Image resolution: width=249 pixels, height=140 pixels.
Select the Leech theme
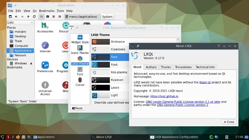pyautogui.click(x=110, y=87)
